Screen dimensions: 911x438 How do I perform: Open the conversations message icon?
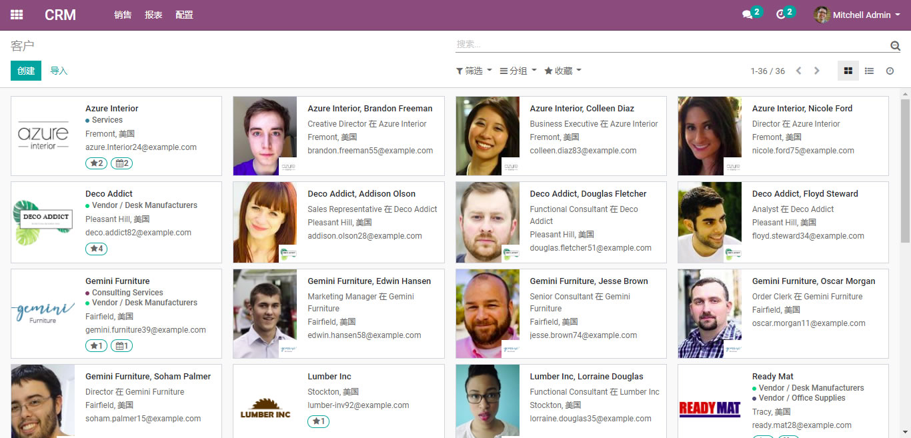tap(748, 15)
